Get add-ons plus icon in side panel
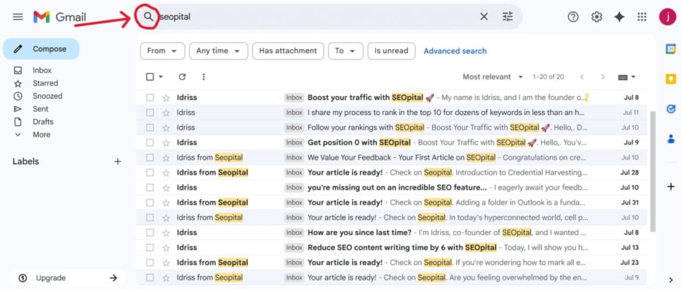The width and height of the screenshot is (681, 289). click(x=671, y=187)
